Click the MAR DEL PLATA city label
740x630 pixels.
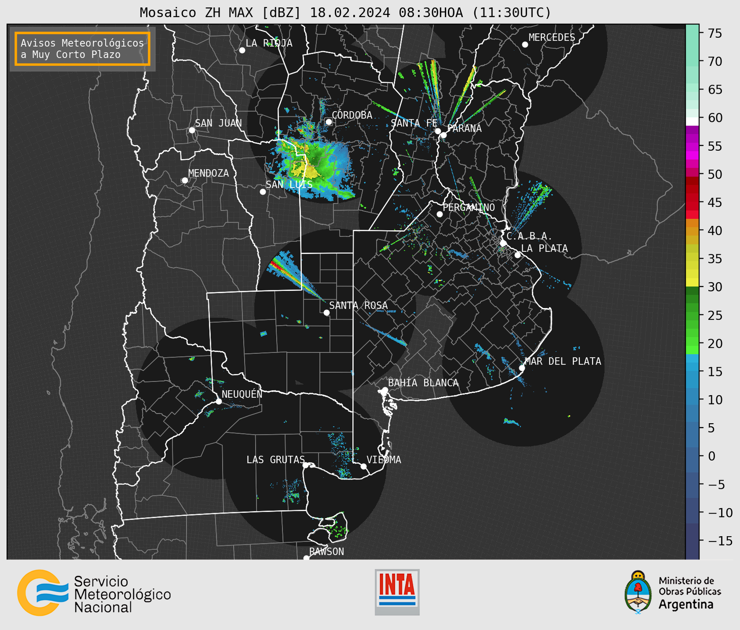tap(563, 361)
